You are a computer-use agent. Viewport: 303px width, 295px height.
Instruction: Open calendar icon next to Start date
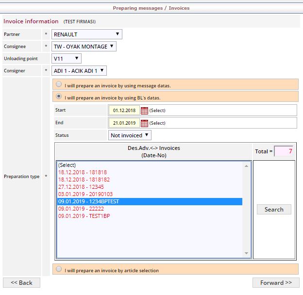pos(144,111)
